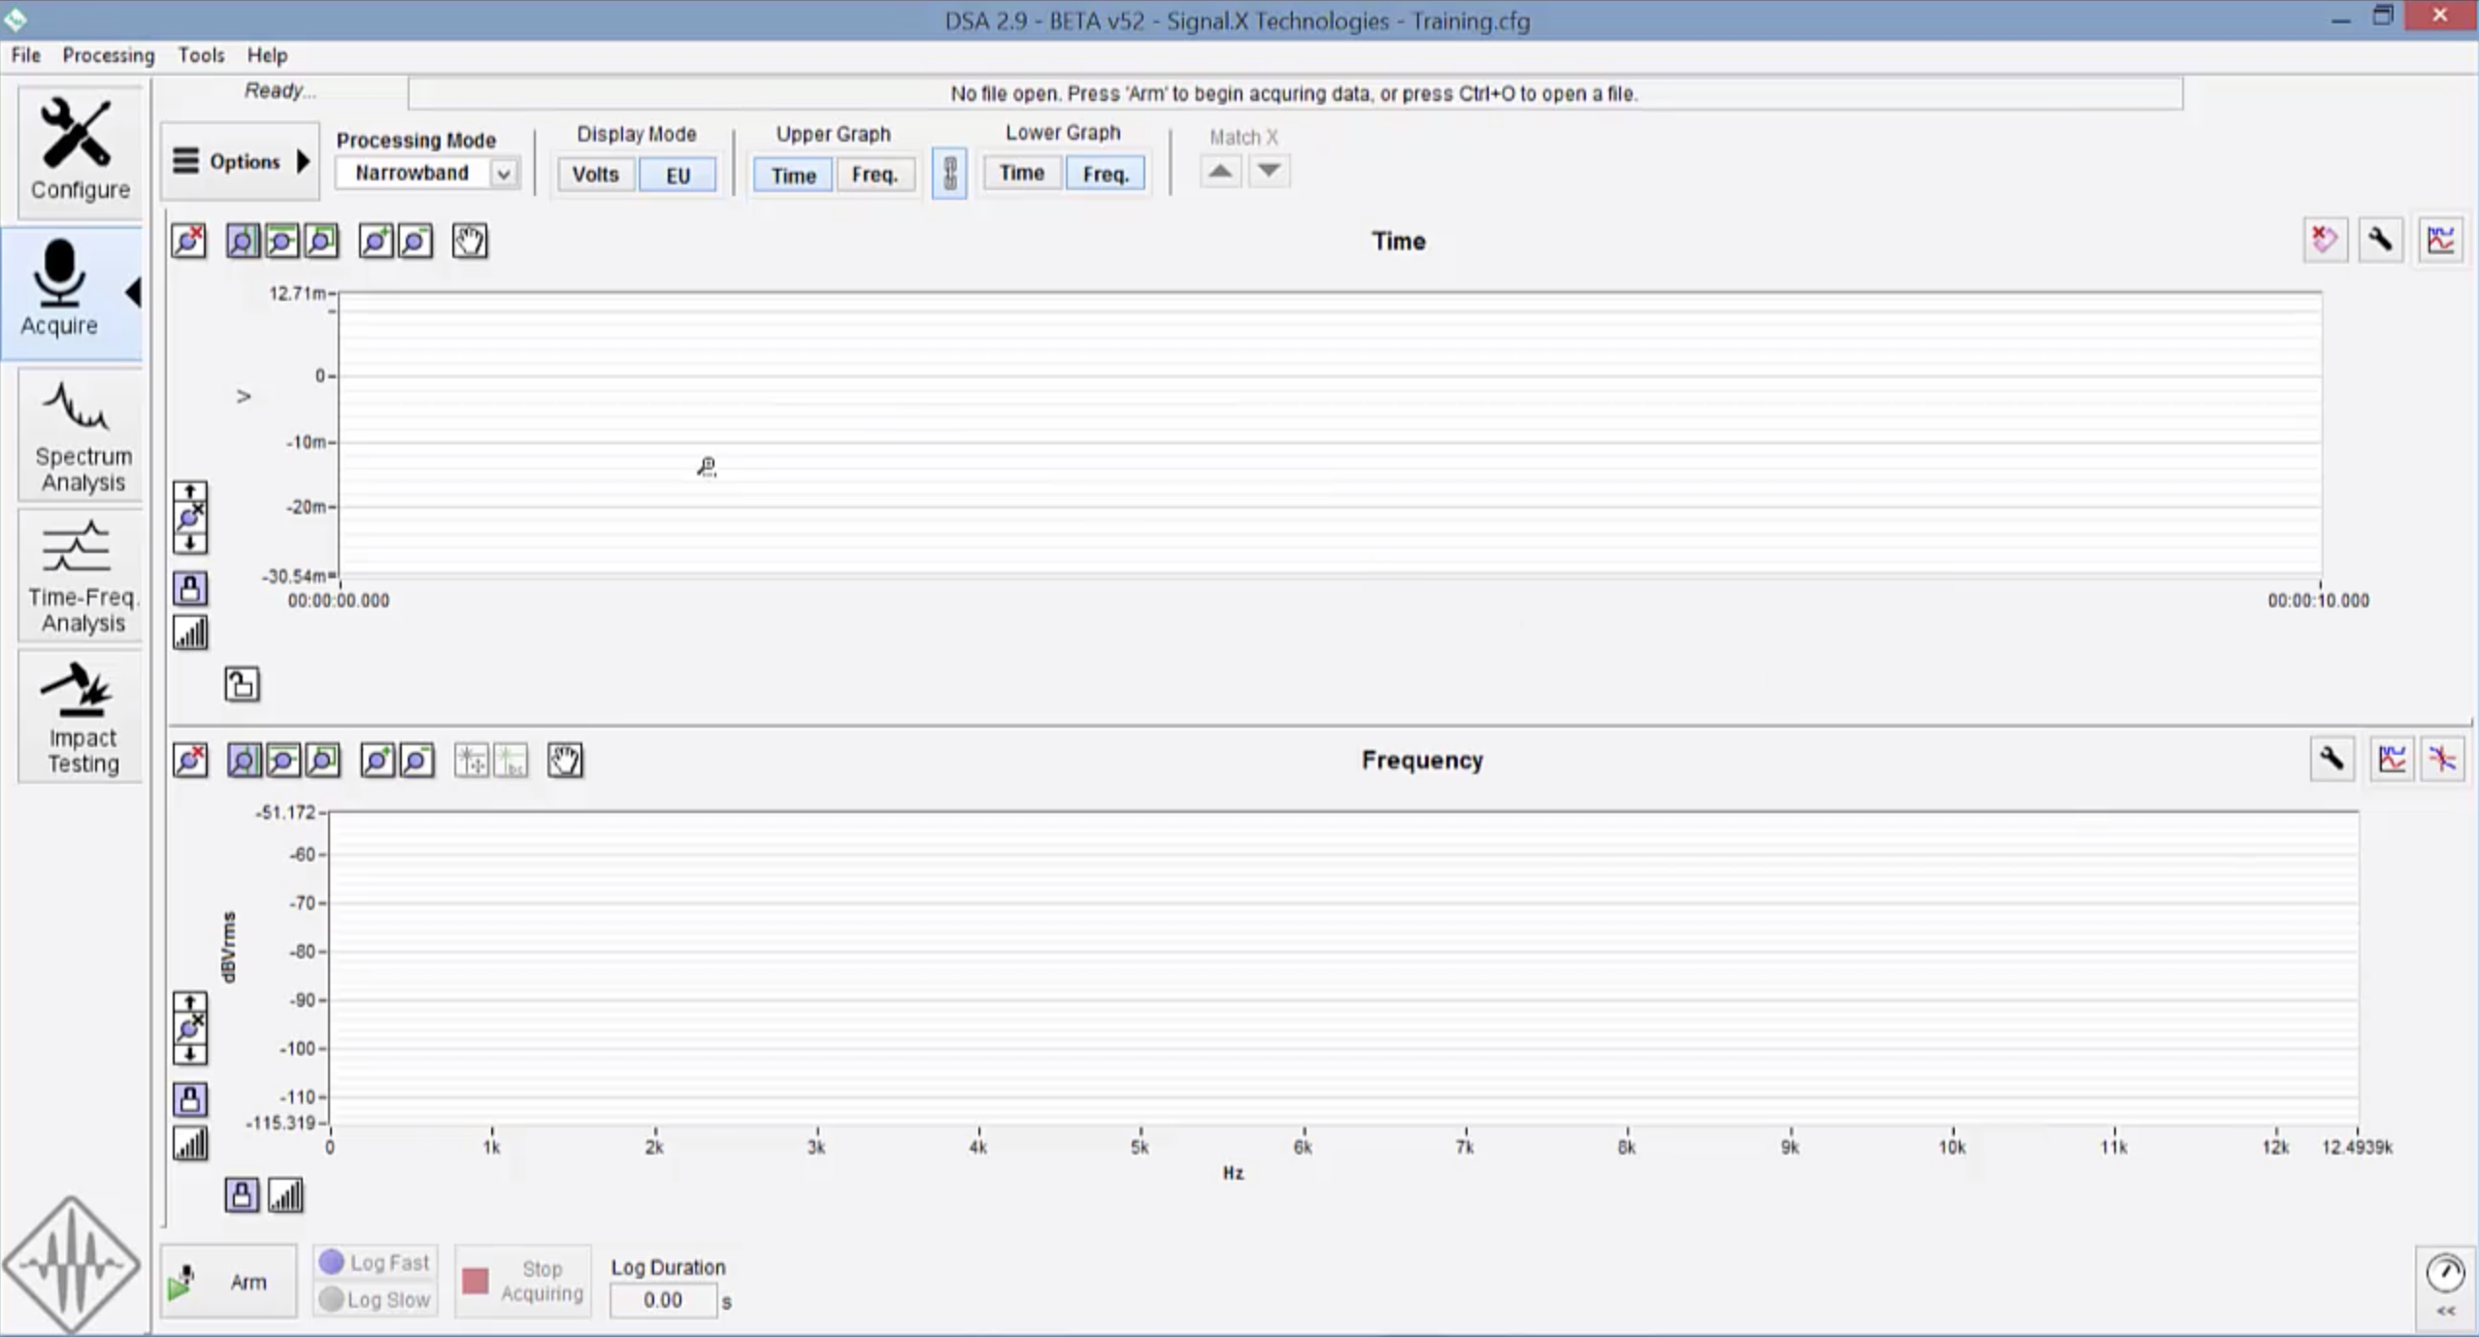2479x1337 pixels.
Task: Click the lock Y-axis icon on the Frequency graph
Action: click(x=190, y=1099)
